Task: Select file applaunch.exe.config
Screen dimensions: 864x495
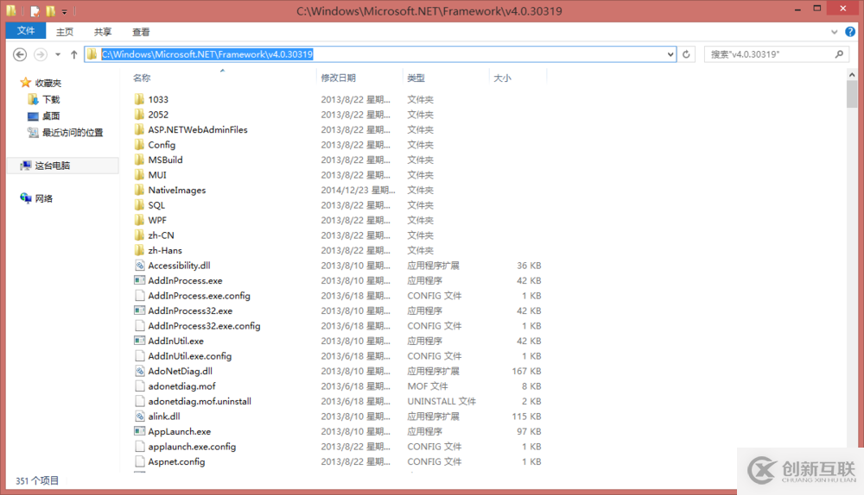Action: click(192, 447)
